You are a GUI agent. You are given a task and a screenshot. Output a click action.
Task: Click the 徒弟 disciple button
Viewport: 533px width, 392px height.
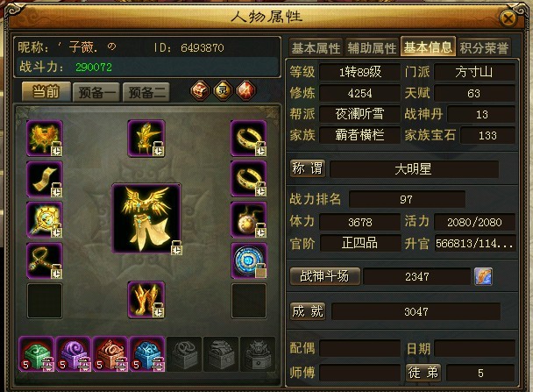[423, 373]
